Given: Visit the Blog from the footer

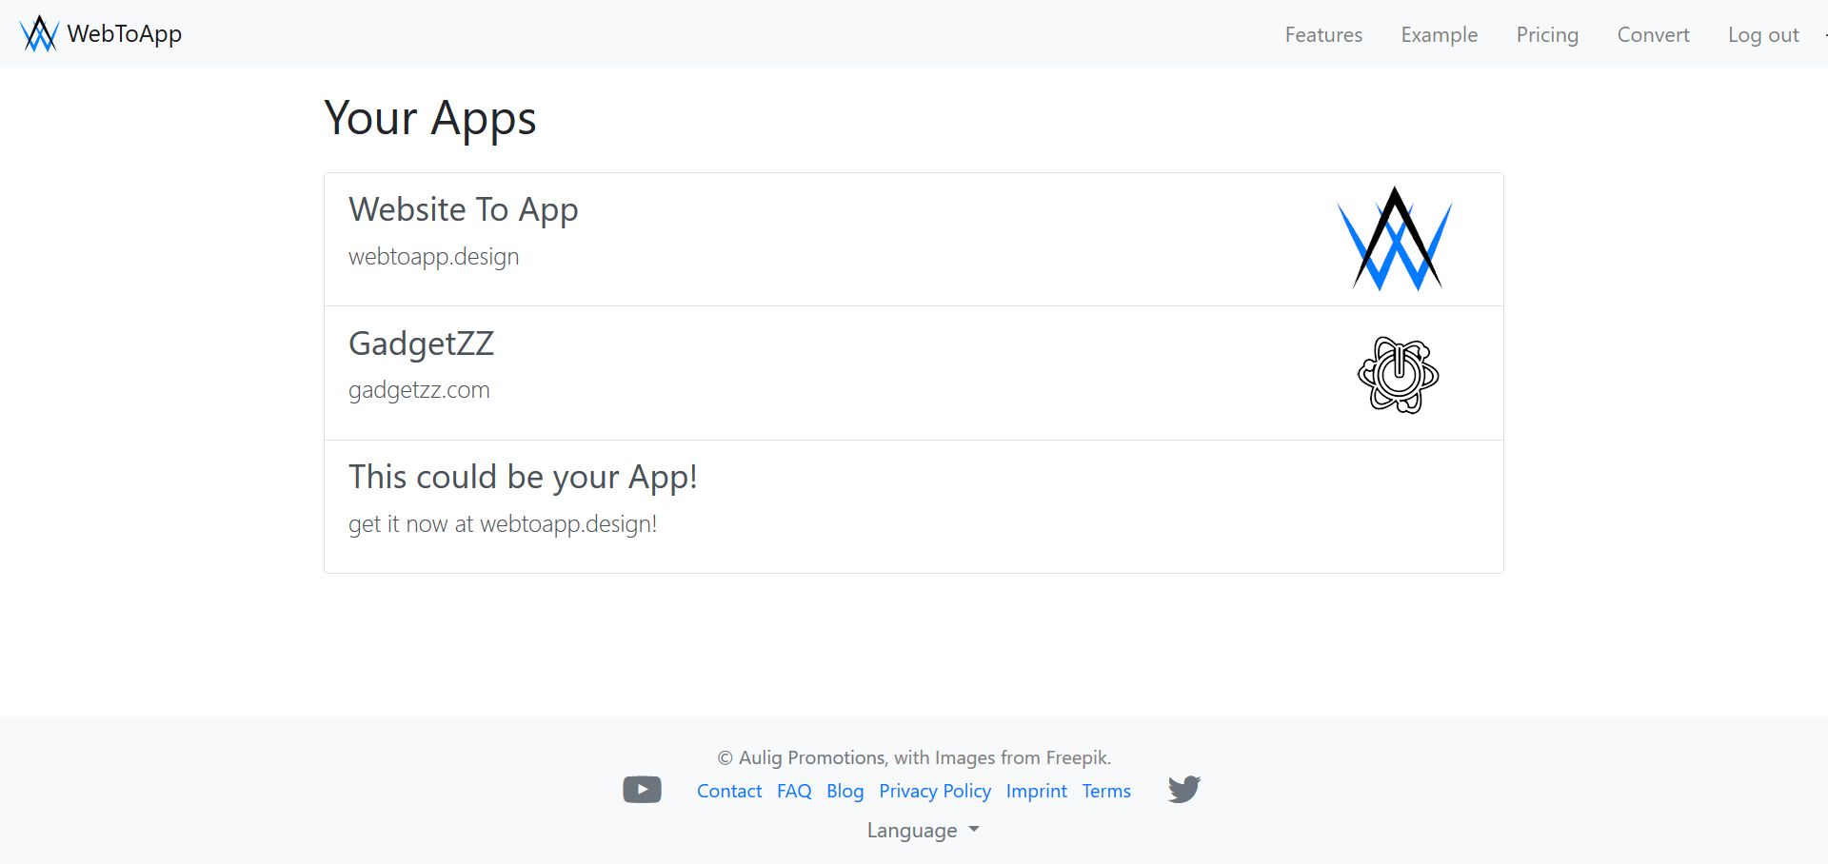Looking at the screenshot, I should tap(844, 791).
